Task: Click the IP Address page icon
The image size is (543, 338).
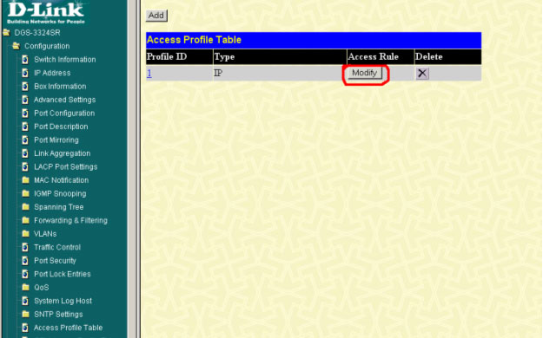Action: tap(25, 73)
